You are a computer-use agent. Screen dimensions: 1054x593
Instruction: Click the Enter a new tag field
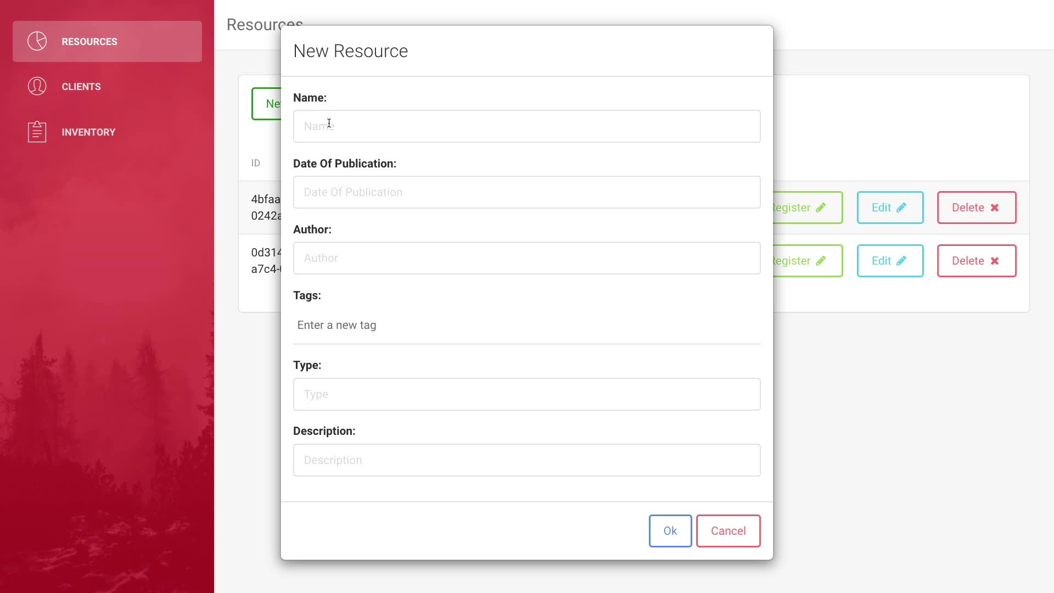526,325
